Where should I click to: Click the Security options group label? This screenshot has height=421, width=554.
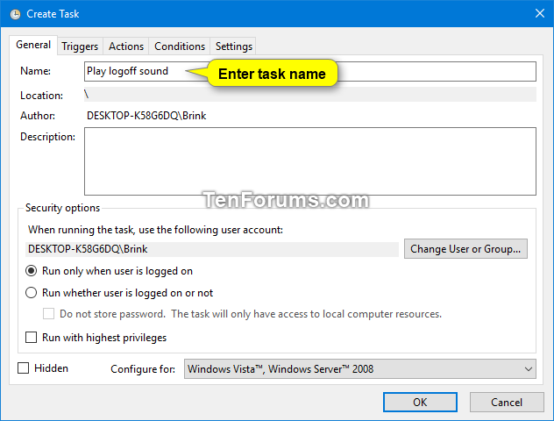[62, 208]
